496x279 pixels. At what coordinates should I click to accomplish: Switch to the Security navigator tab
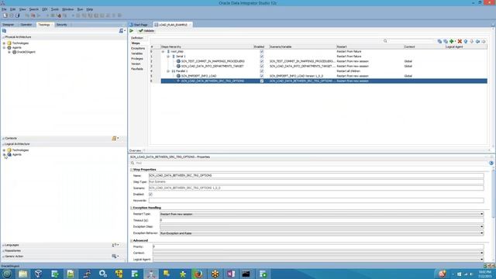[62, 25]
